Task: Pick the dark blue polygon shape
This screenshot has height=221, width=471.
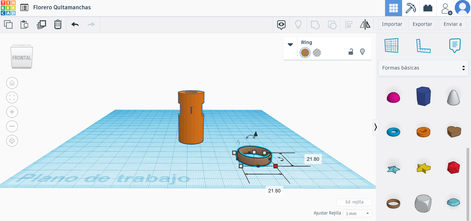Action: click(423, 96)
